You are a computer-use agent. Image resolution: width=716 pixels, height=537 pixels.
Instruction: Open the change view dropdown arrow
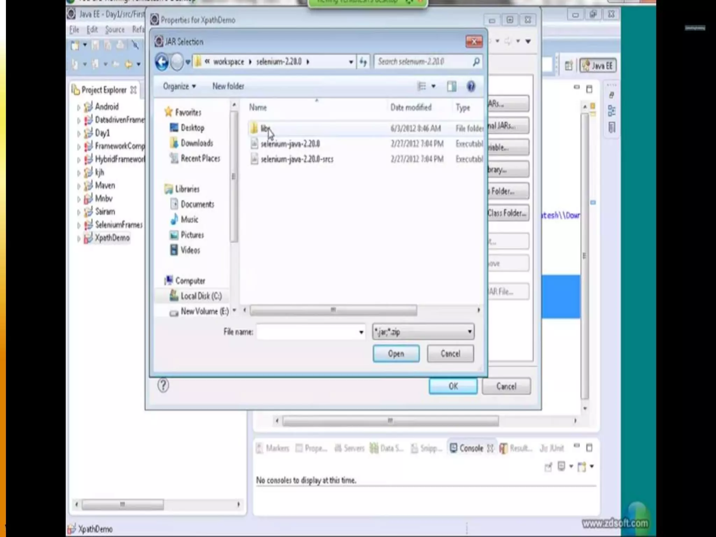click(434, 86)
